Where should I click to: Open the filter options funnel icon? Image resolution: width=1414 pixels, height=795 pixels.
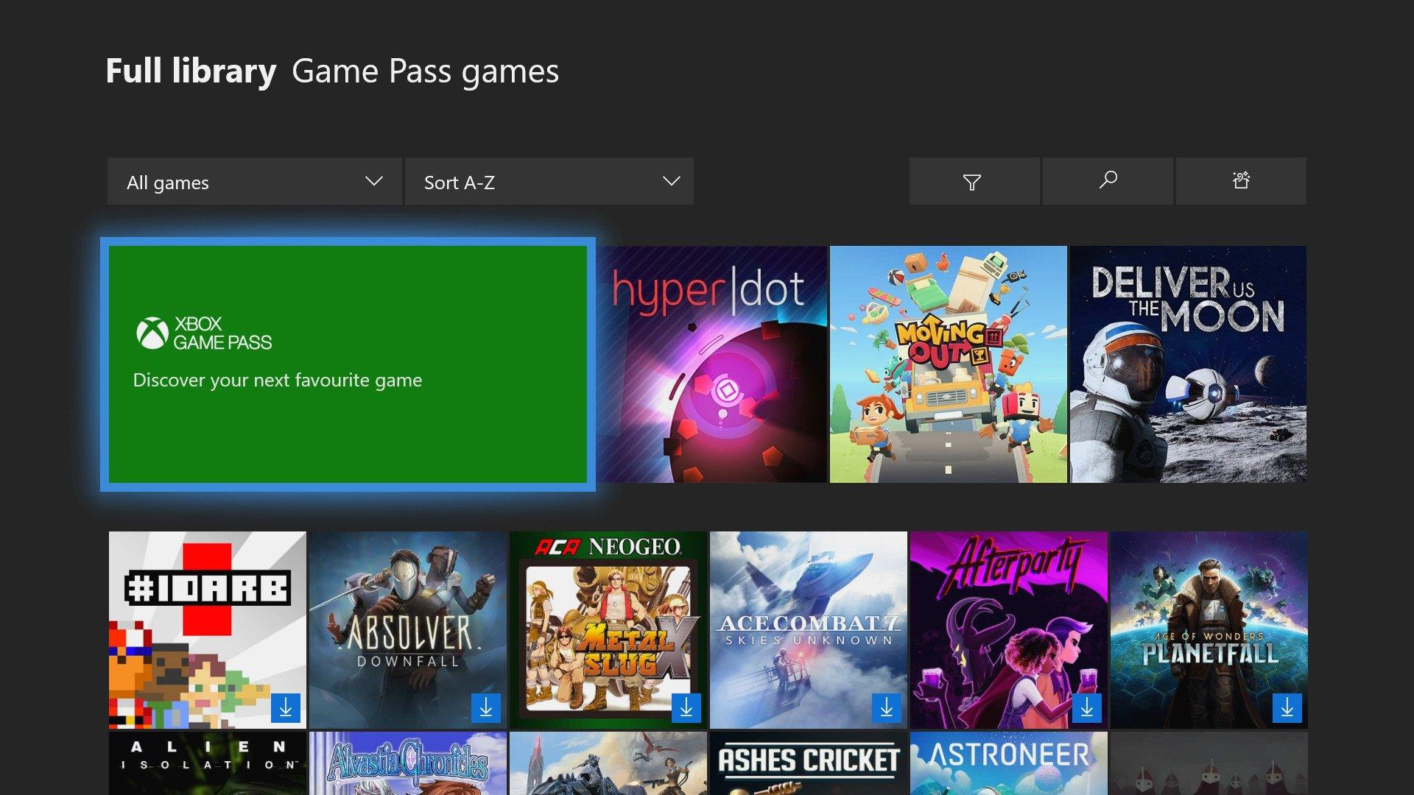tap(974, 181)
